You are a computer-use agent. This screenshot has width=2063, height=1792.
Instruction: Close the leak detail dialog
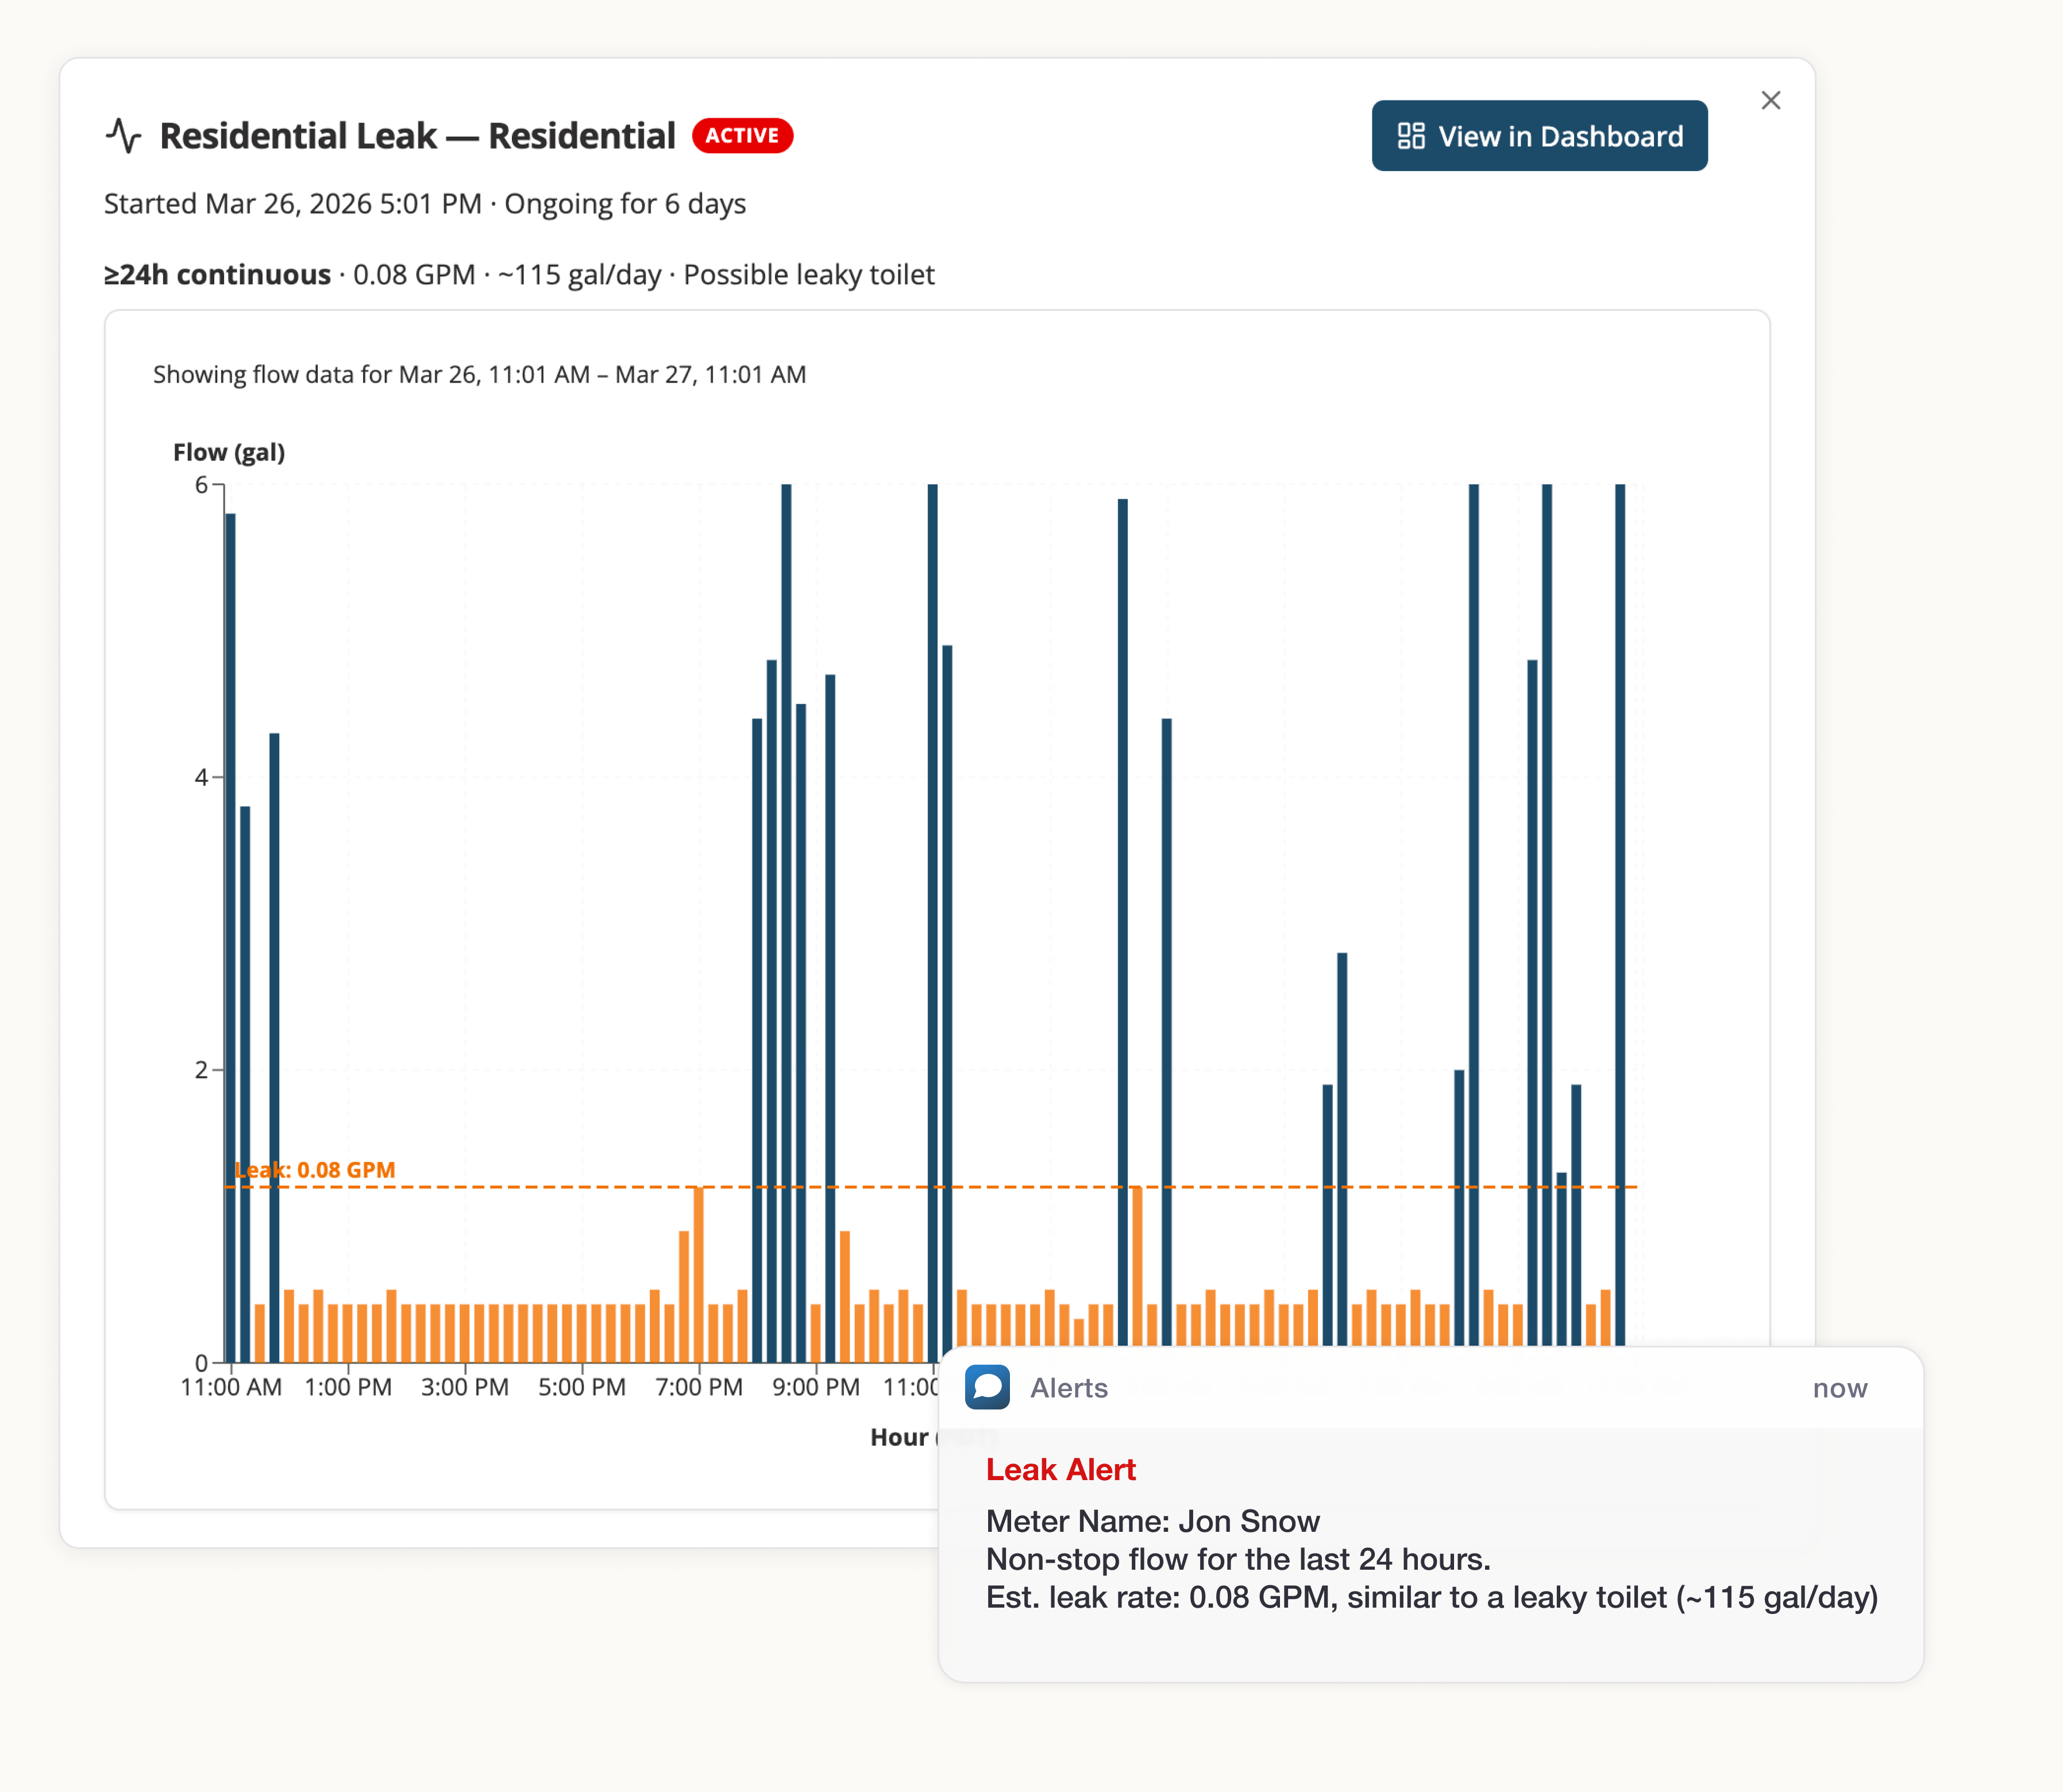point(1770,101)
